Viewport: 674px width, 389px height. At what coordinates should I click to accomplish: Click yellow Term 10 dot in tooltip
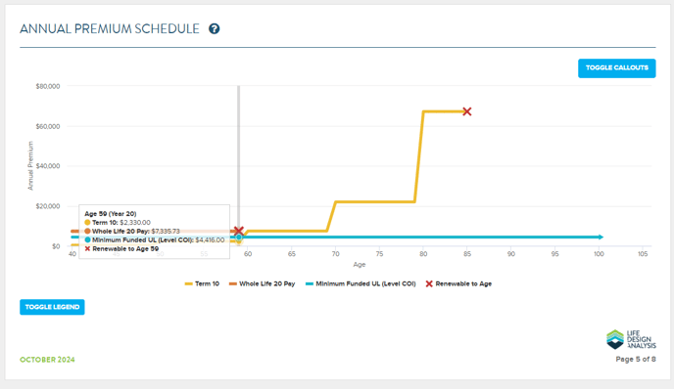[87, 223]
